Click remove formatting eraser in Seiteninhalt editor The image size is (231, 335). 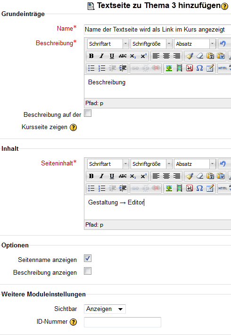200,176
